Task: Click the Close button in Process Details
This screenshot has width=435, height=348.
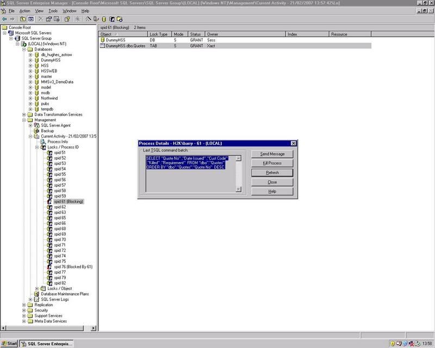Action: (x=272, y=182)
